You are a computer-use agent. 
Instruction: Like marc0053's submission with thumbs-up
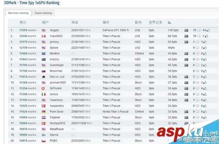coord(207,36)
